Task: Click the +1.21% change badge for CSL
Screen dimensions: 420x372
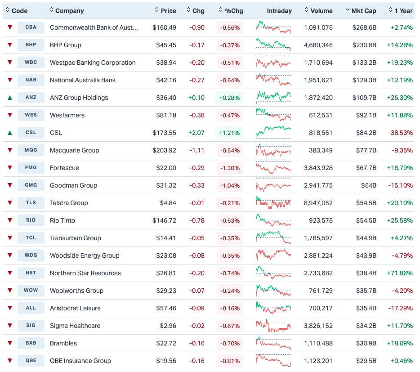Action: click(x=229, y=133)
